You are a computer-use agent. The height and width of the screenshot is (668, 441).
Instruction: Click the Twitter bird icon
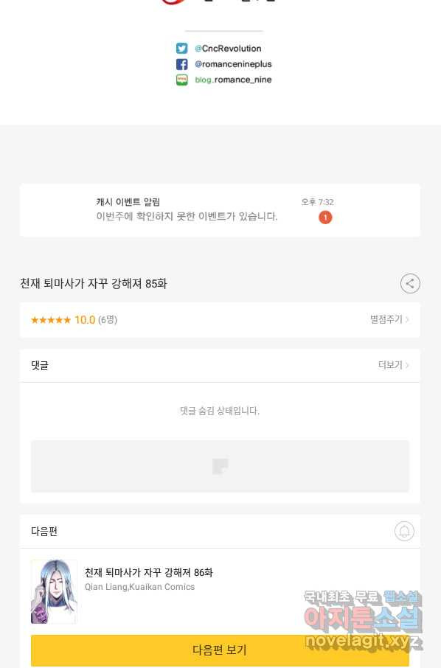pyautogui.click(x=182, y=48)
